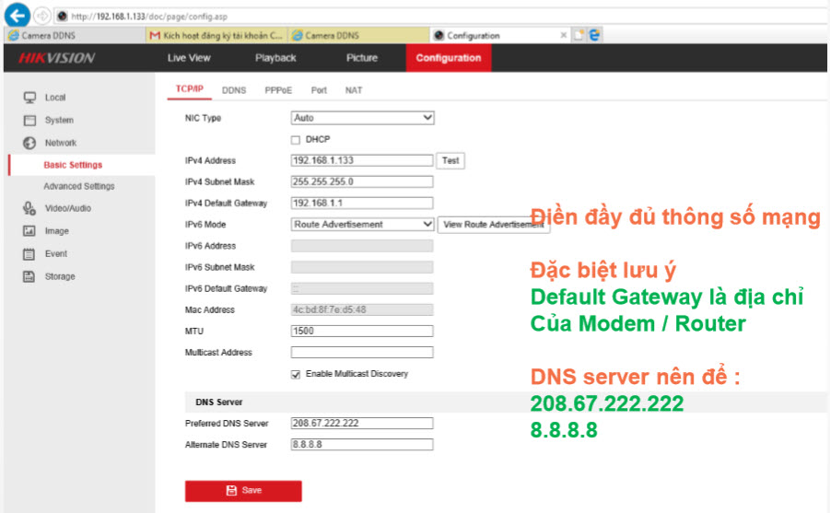Click the Alternate DNS Server field
The height and width of the screenshot is (513, 830).
[x=362, y=444]
